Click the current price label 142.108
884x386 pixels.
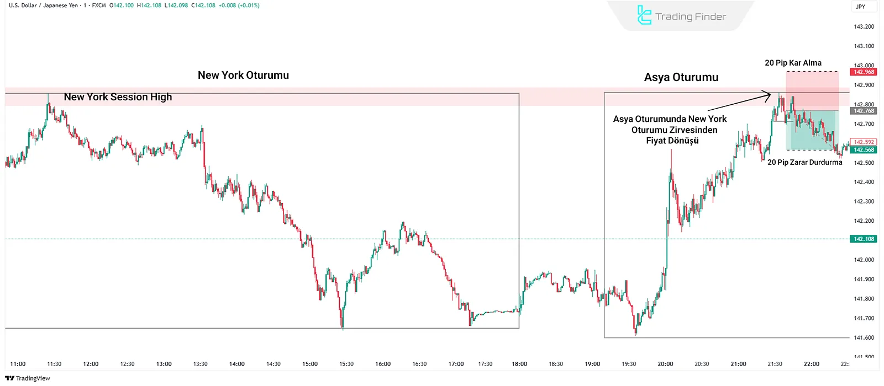(864, 239)
